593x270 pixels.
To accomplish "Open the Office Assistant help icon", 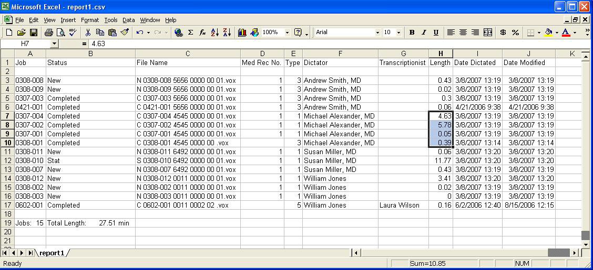I will click(298, 33).
